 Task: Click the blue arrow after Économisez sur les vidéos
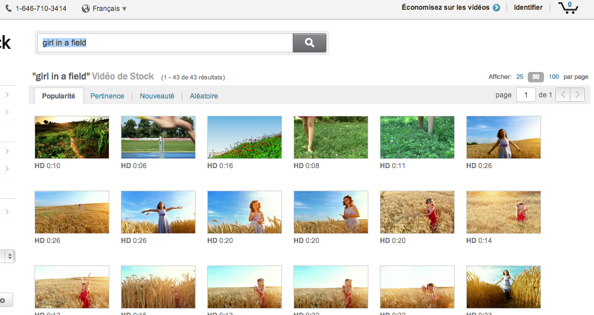click(x=496, y=7)
